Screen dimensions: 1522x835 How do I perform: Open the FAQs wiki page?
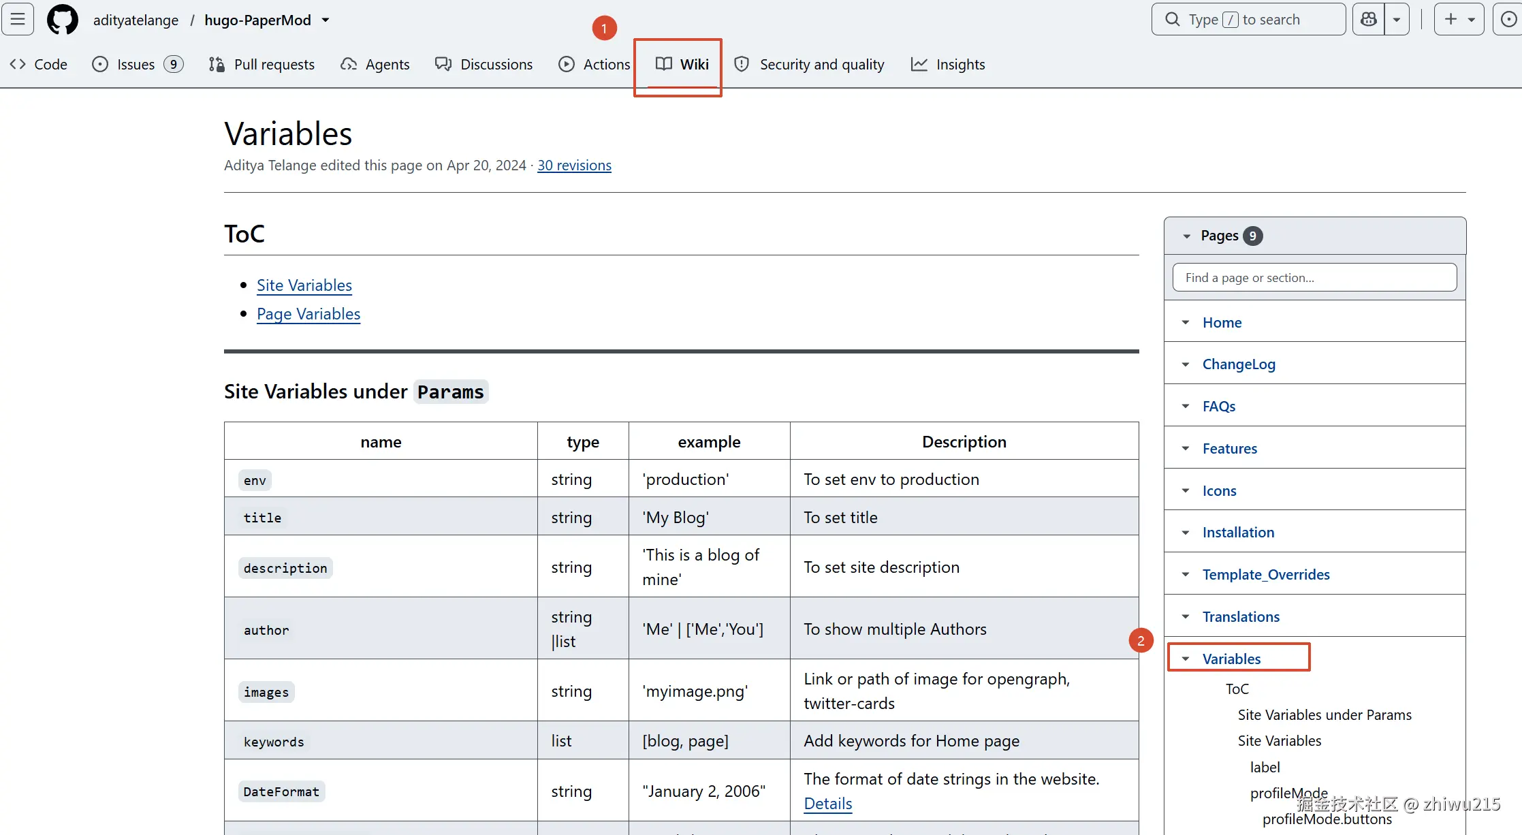[x=1219, y=407]
